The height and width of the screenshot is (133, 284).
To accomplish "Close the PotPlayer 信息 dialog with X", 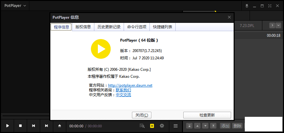I will click(x=229, y=17).
